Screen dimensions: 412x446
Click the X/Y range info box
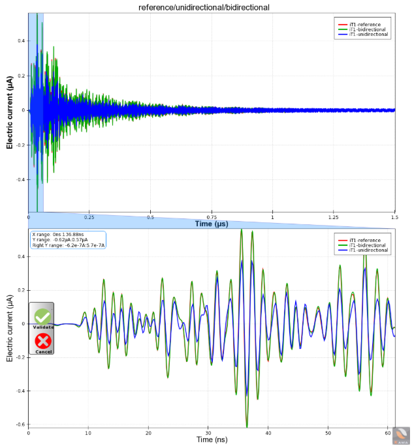68,239
